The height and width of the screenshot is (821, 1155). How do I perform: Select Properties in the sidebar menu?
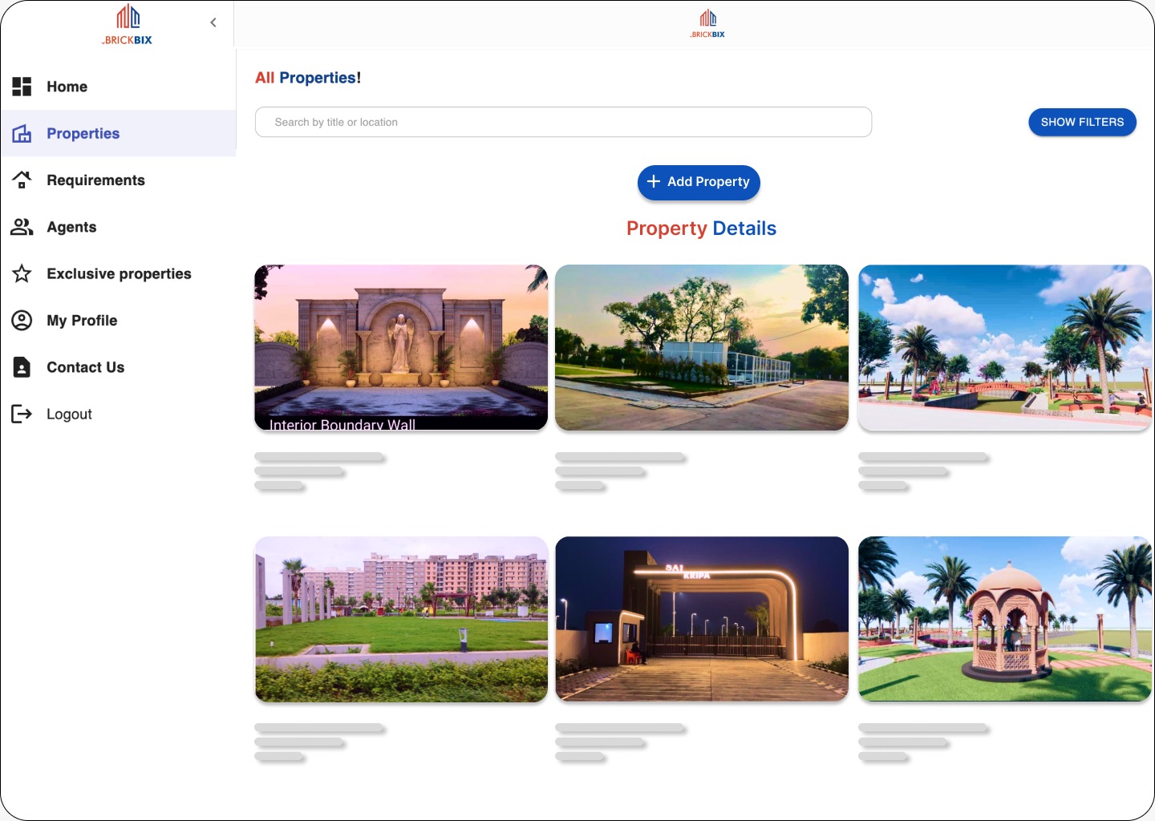click(x=118, y=133)
